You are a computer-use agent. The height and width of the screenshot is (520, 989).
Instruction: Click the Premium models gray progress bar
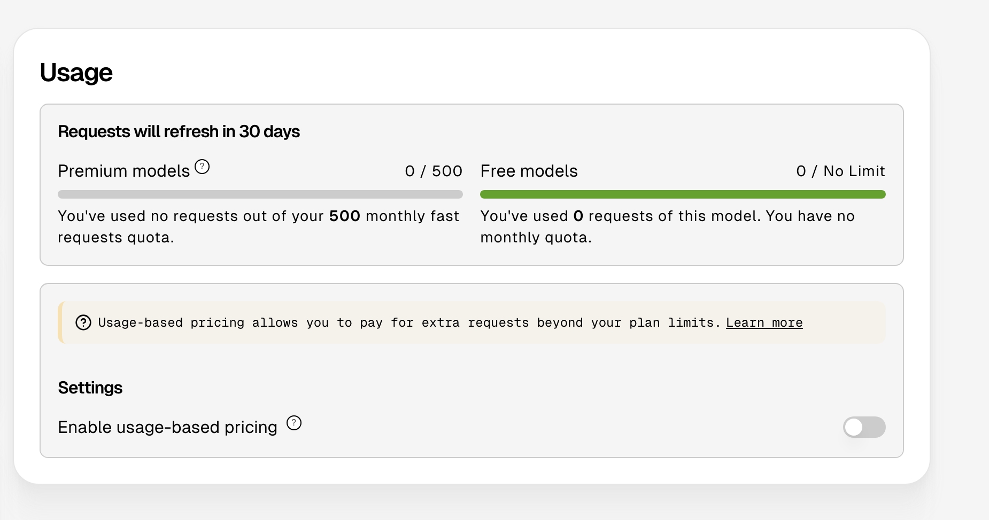pyautogui.click(x=260, y=194)
